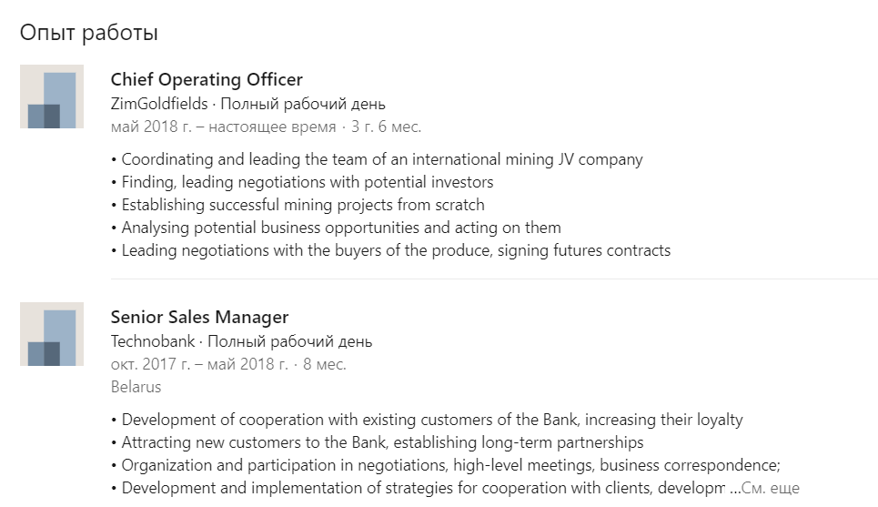Select the ZimGoldfields company name
Screen dimensions: 878x507
click(159, 104)
